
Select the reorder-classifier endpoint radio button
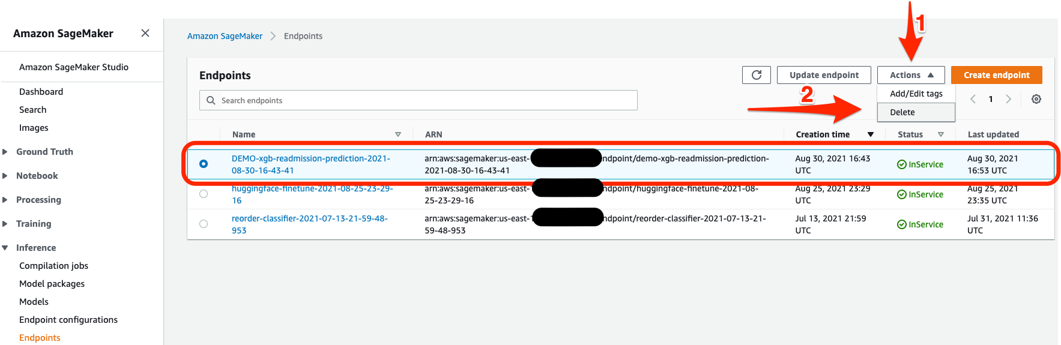click(204, 224)
